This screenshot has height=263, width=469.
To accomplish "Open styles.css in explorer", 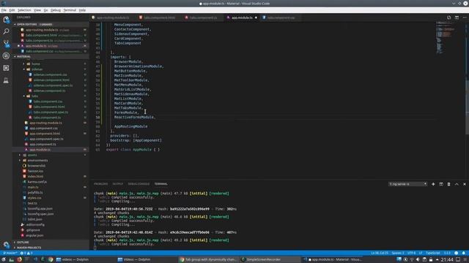I will click(x=34, y=198).
